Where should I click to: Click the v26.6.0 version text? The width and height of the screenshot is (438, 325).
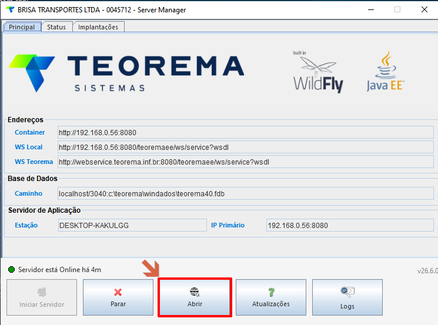(427, 271)
